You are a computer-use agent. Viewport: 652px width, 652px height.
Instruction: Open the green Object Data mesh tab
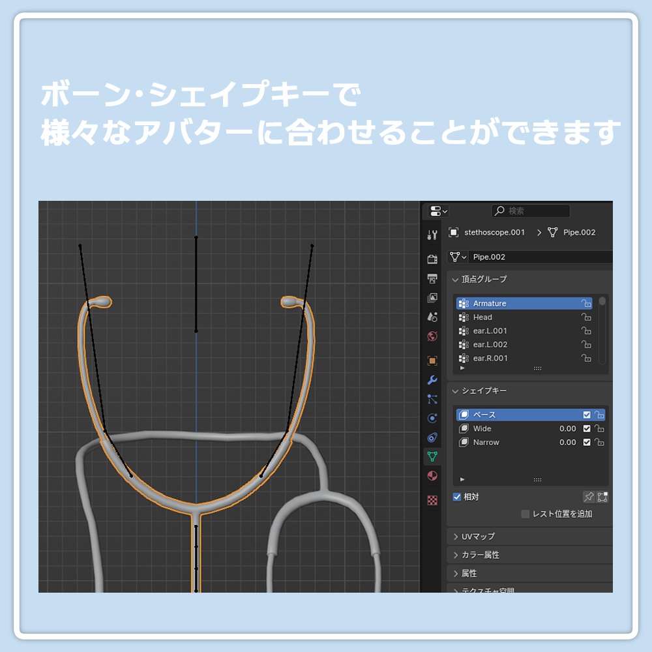tap(432, 456)
